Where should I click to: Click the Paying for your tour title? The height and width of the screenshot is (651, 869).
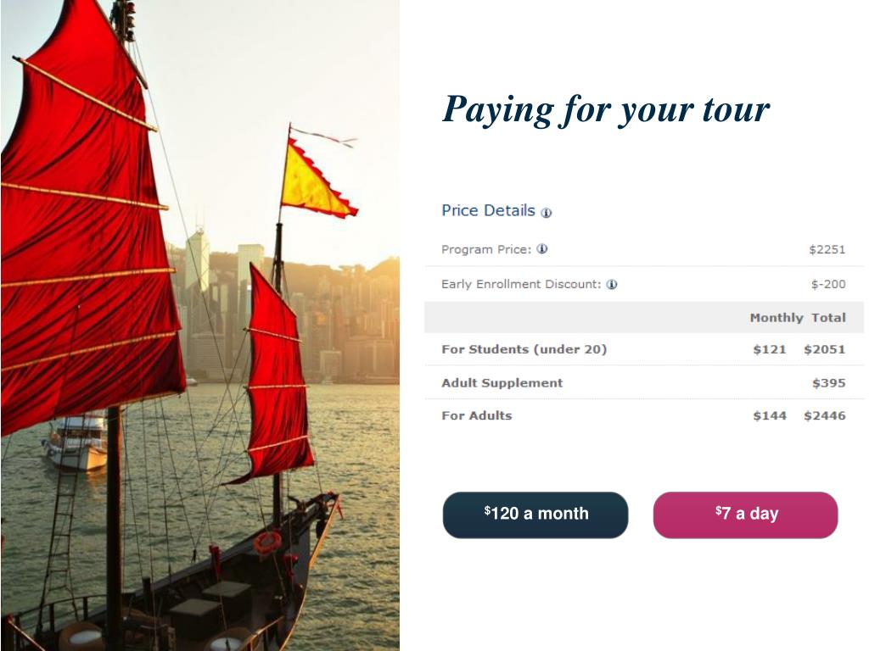point(606,110)
